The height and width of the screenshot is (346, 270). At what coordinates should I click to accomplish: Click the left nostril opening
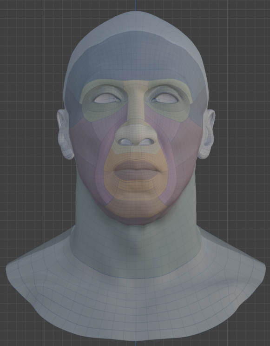point(125,141)
